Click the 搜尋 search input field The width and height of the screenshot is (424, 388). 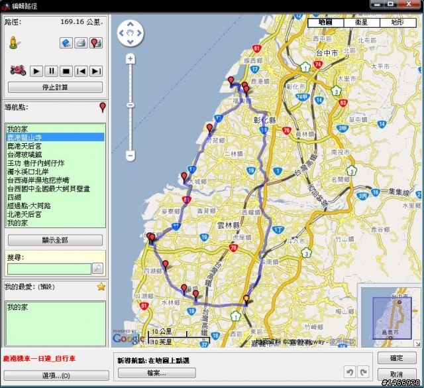pyautogui.click(x=49, y=269)
